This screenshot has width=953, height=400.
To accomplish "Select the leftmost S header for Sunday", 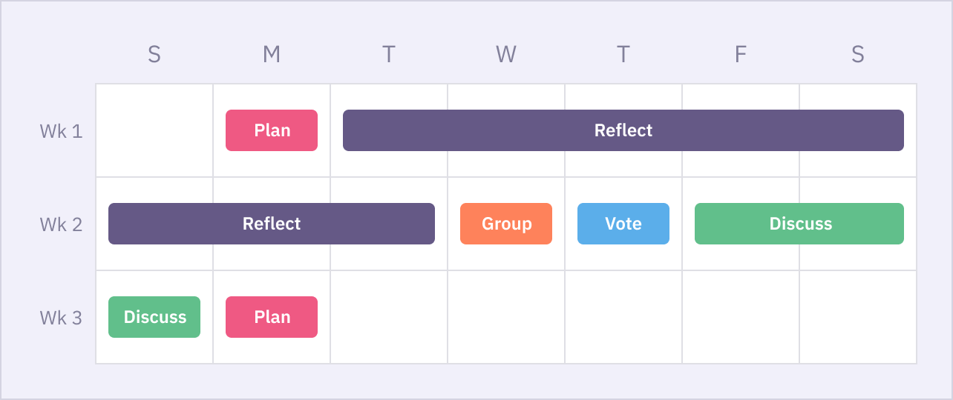I will (154, 54).
